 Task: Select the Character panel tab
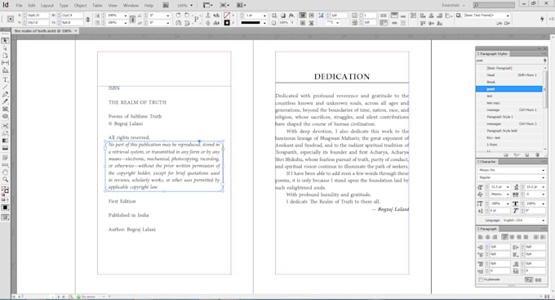[x=487, y=162]
